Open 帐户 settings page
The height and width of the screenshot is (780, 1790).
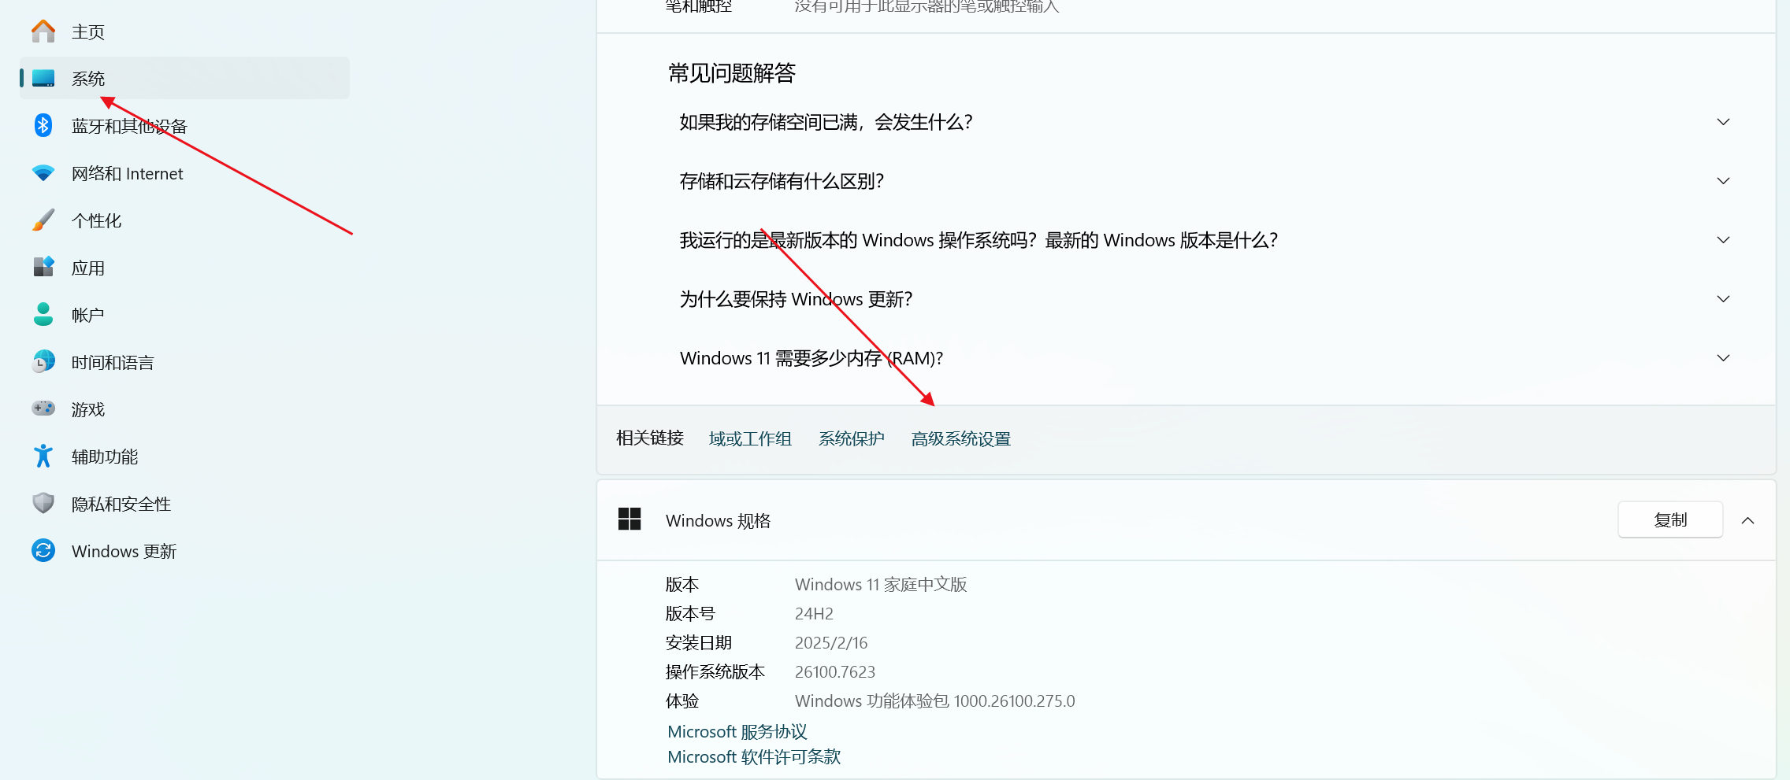(x=184, y=315)
